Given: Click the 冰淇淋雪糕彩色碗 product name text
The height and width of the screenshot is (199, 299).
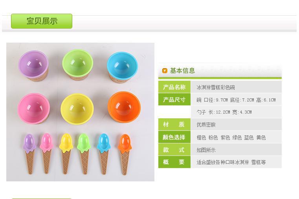Looking at the screenshot, I should [216, 87].
